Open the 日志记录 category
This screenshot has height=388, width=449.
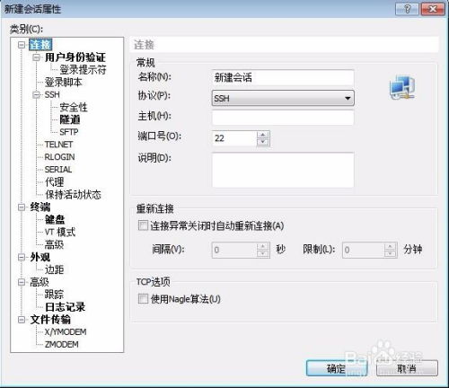point(65,306)
